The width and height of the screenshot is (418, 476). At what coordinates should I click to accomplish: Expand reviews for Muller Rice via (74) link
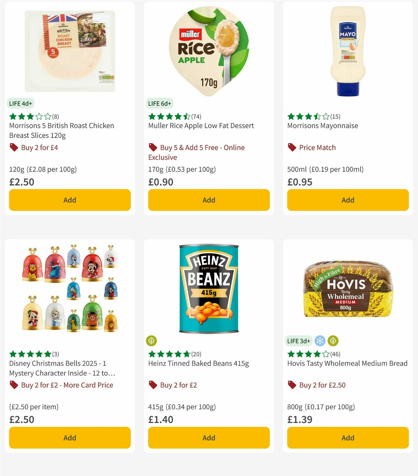pyautogui.click(x=196, y=117)
